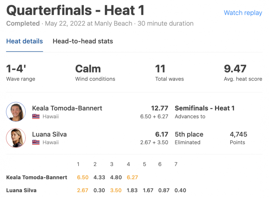Click Luana Silva name in results

click(50, 134)
